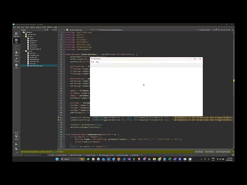Close the Projects side panel

pyautogui.click(x=56, y=30)
